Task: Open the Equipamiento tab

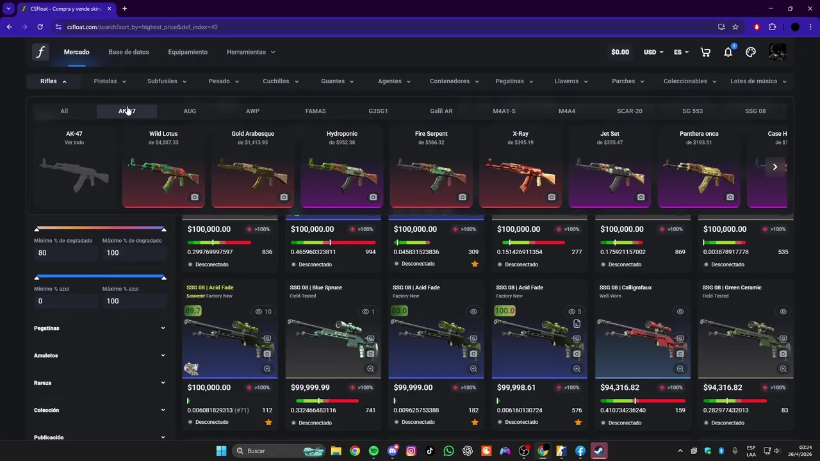Action: 188,53
